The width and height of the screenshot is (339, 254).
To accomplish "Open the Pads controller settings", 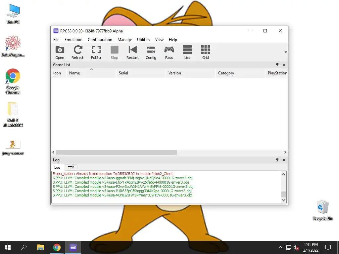I will click(169, 53).
